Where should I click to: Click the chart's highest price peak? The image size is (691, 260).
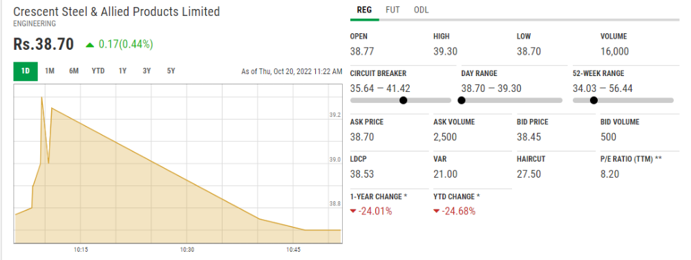42,98
